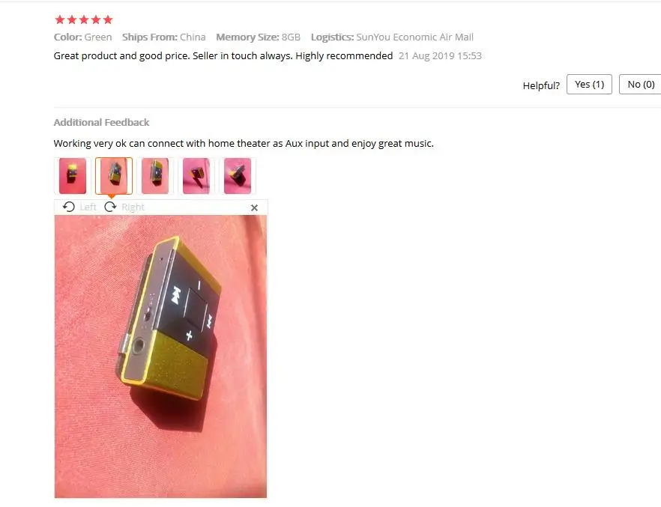This screenshot has width=661, height=507.
Task: Click the enlarged MP3 player photo
Action: coord(160,356)
